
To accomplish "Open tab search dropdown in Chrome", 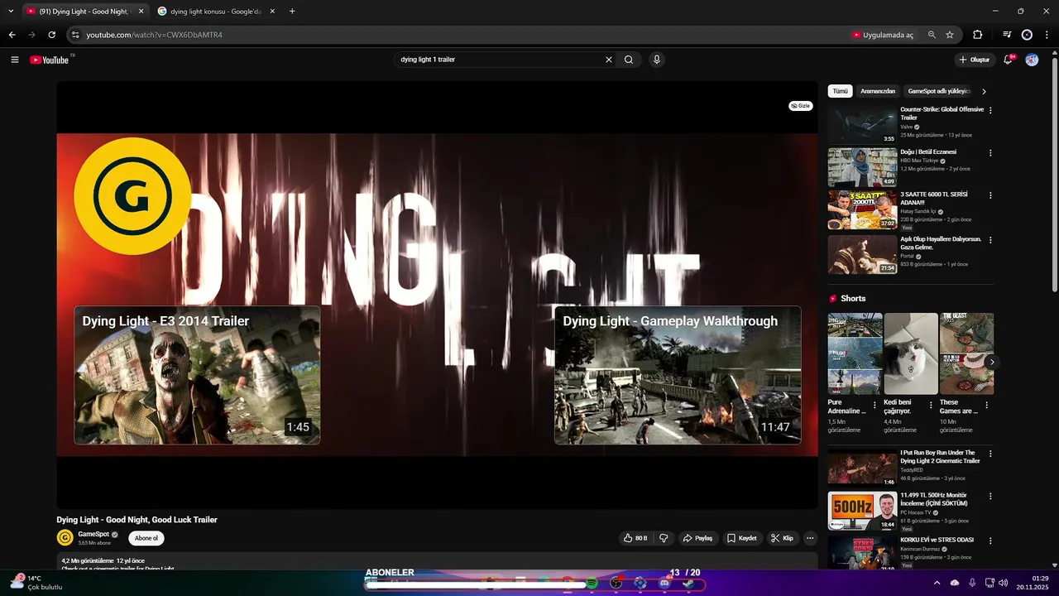I will point(11,12).
